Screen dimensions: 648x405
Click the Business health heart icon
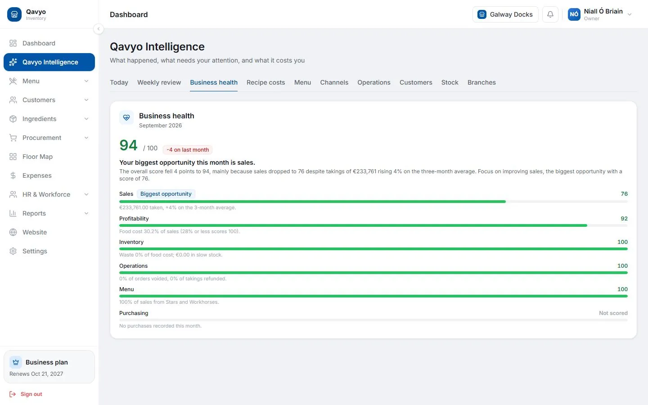[126, 117]
